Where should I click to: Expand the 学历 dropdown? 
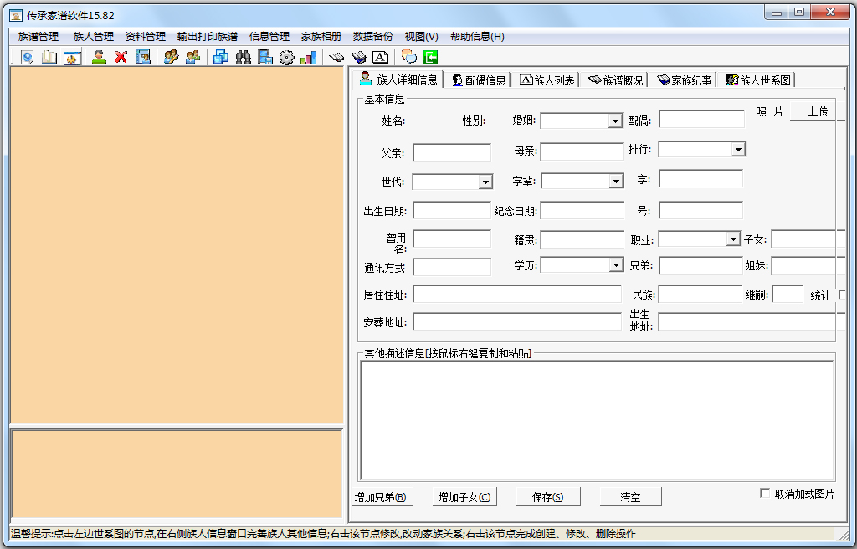[616, 265]
